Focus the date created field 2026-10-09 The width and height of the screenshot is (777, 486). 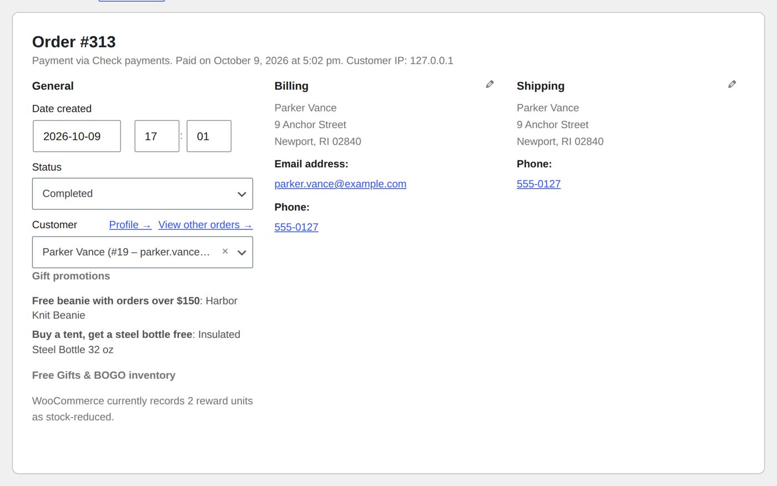[x=77, y=136]
